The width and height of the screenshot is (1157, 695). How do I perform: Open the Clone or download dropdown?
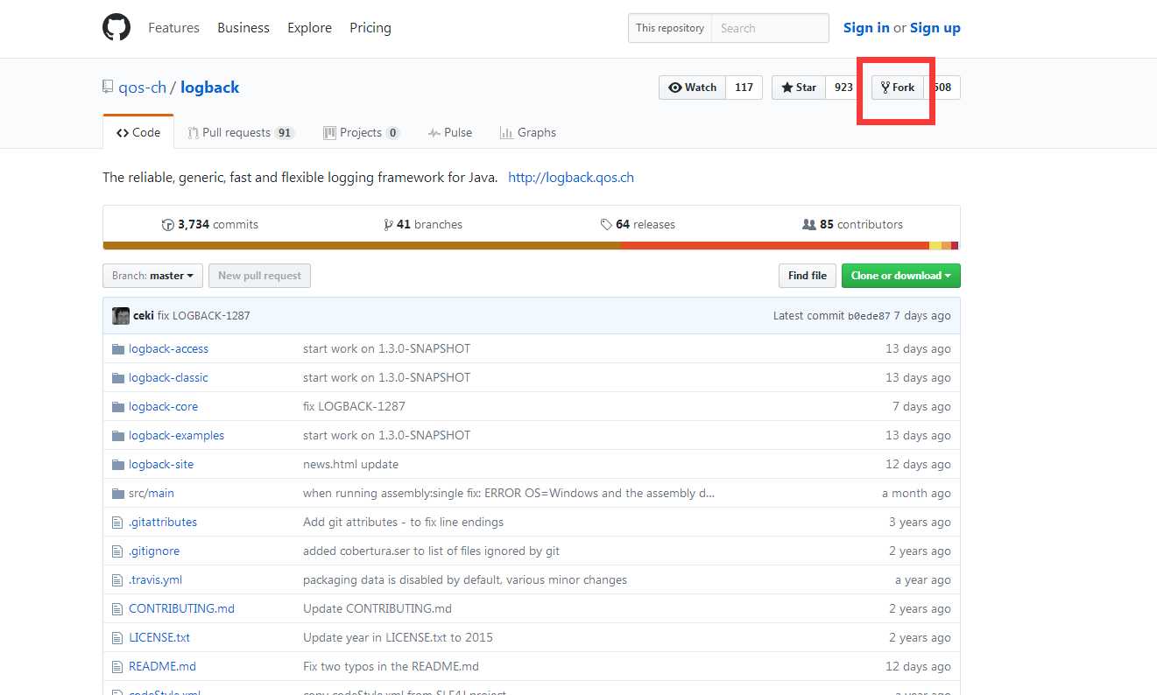point(900,276)
